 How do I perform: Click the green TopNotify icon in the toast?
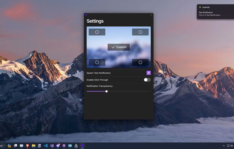(x=200, y=7)
